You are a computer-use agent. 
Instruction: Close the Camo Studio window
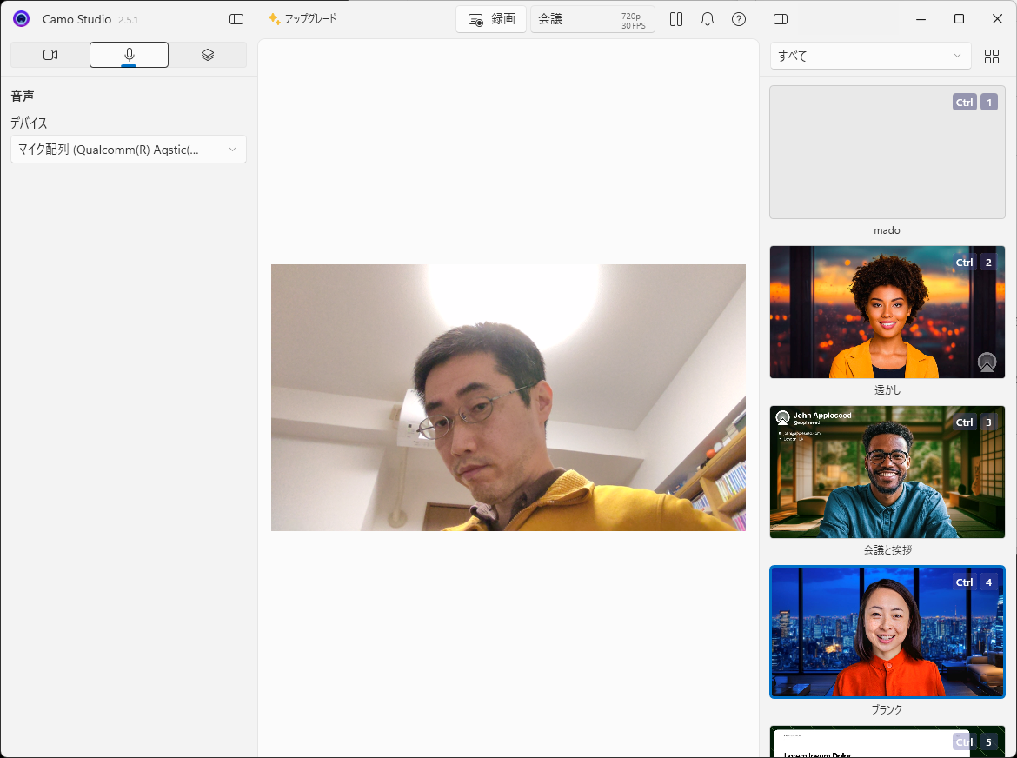(998, 19)
